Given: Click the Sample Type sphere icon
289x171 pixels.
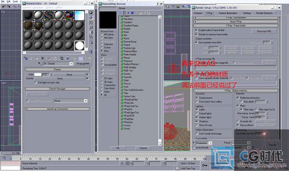Looking at the screenshot, I should 91,12.
